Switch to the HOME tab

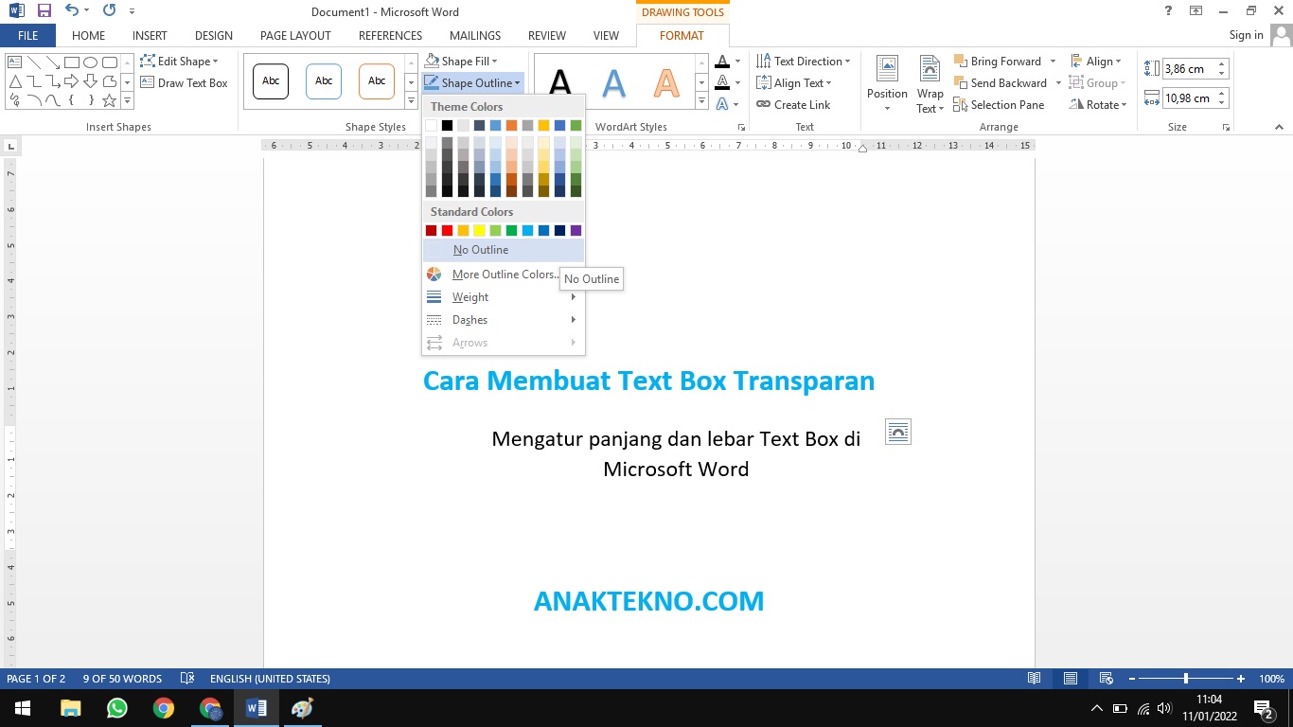[x=88, y=35]
